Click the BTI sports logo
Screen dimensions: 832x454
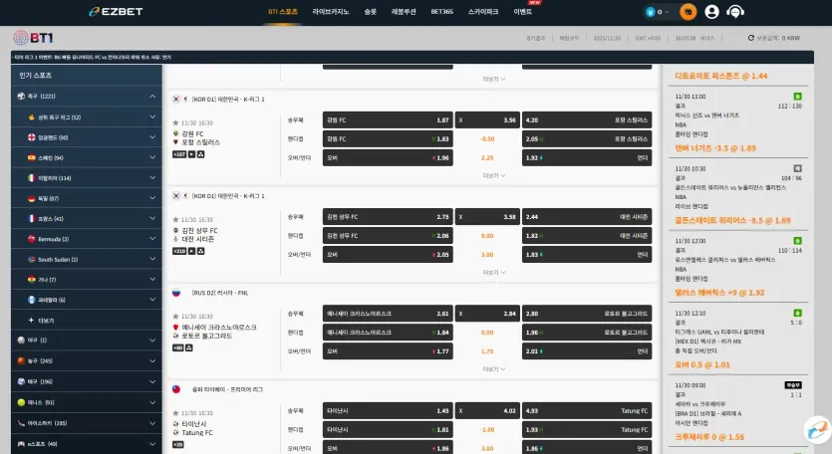click(x=34, y=38)
